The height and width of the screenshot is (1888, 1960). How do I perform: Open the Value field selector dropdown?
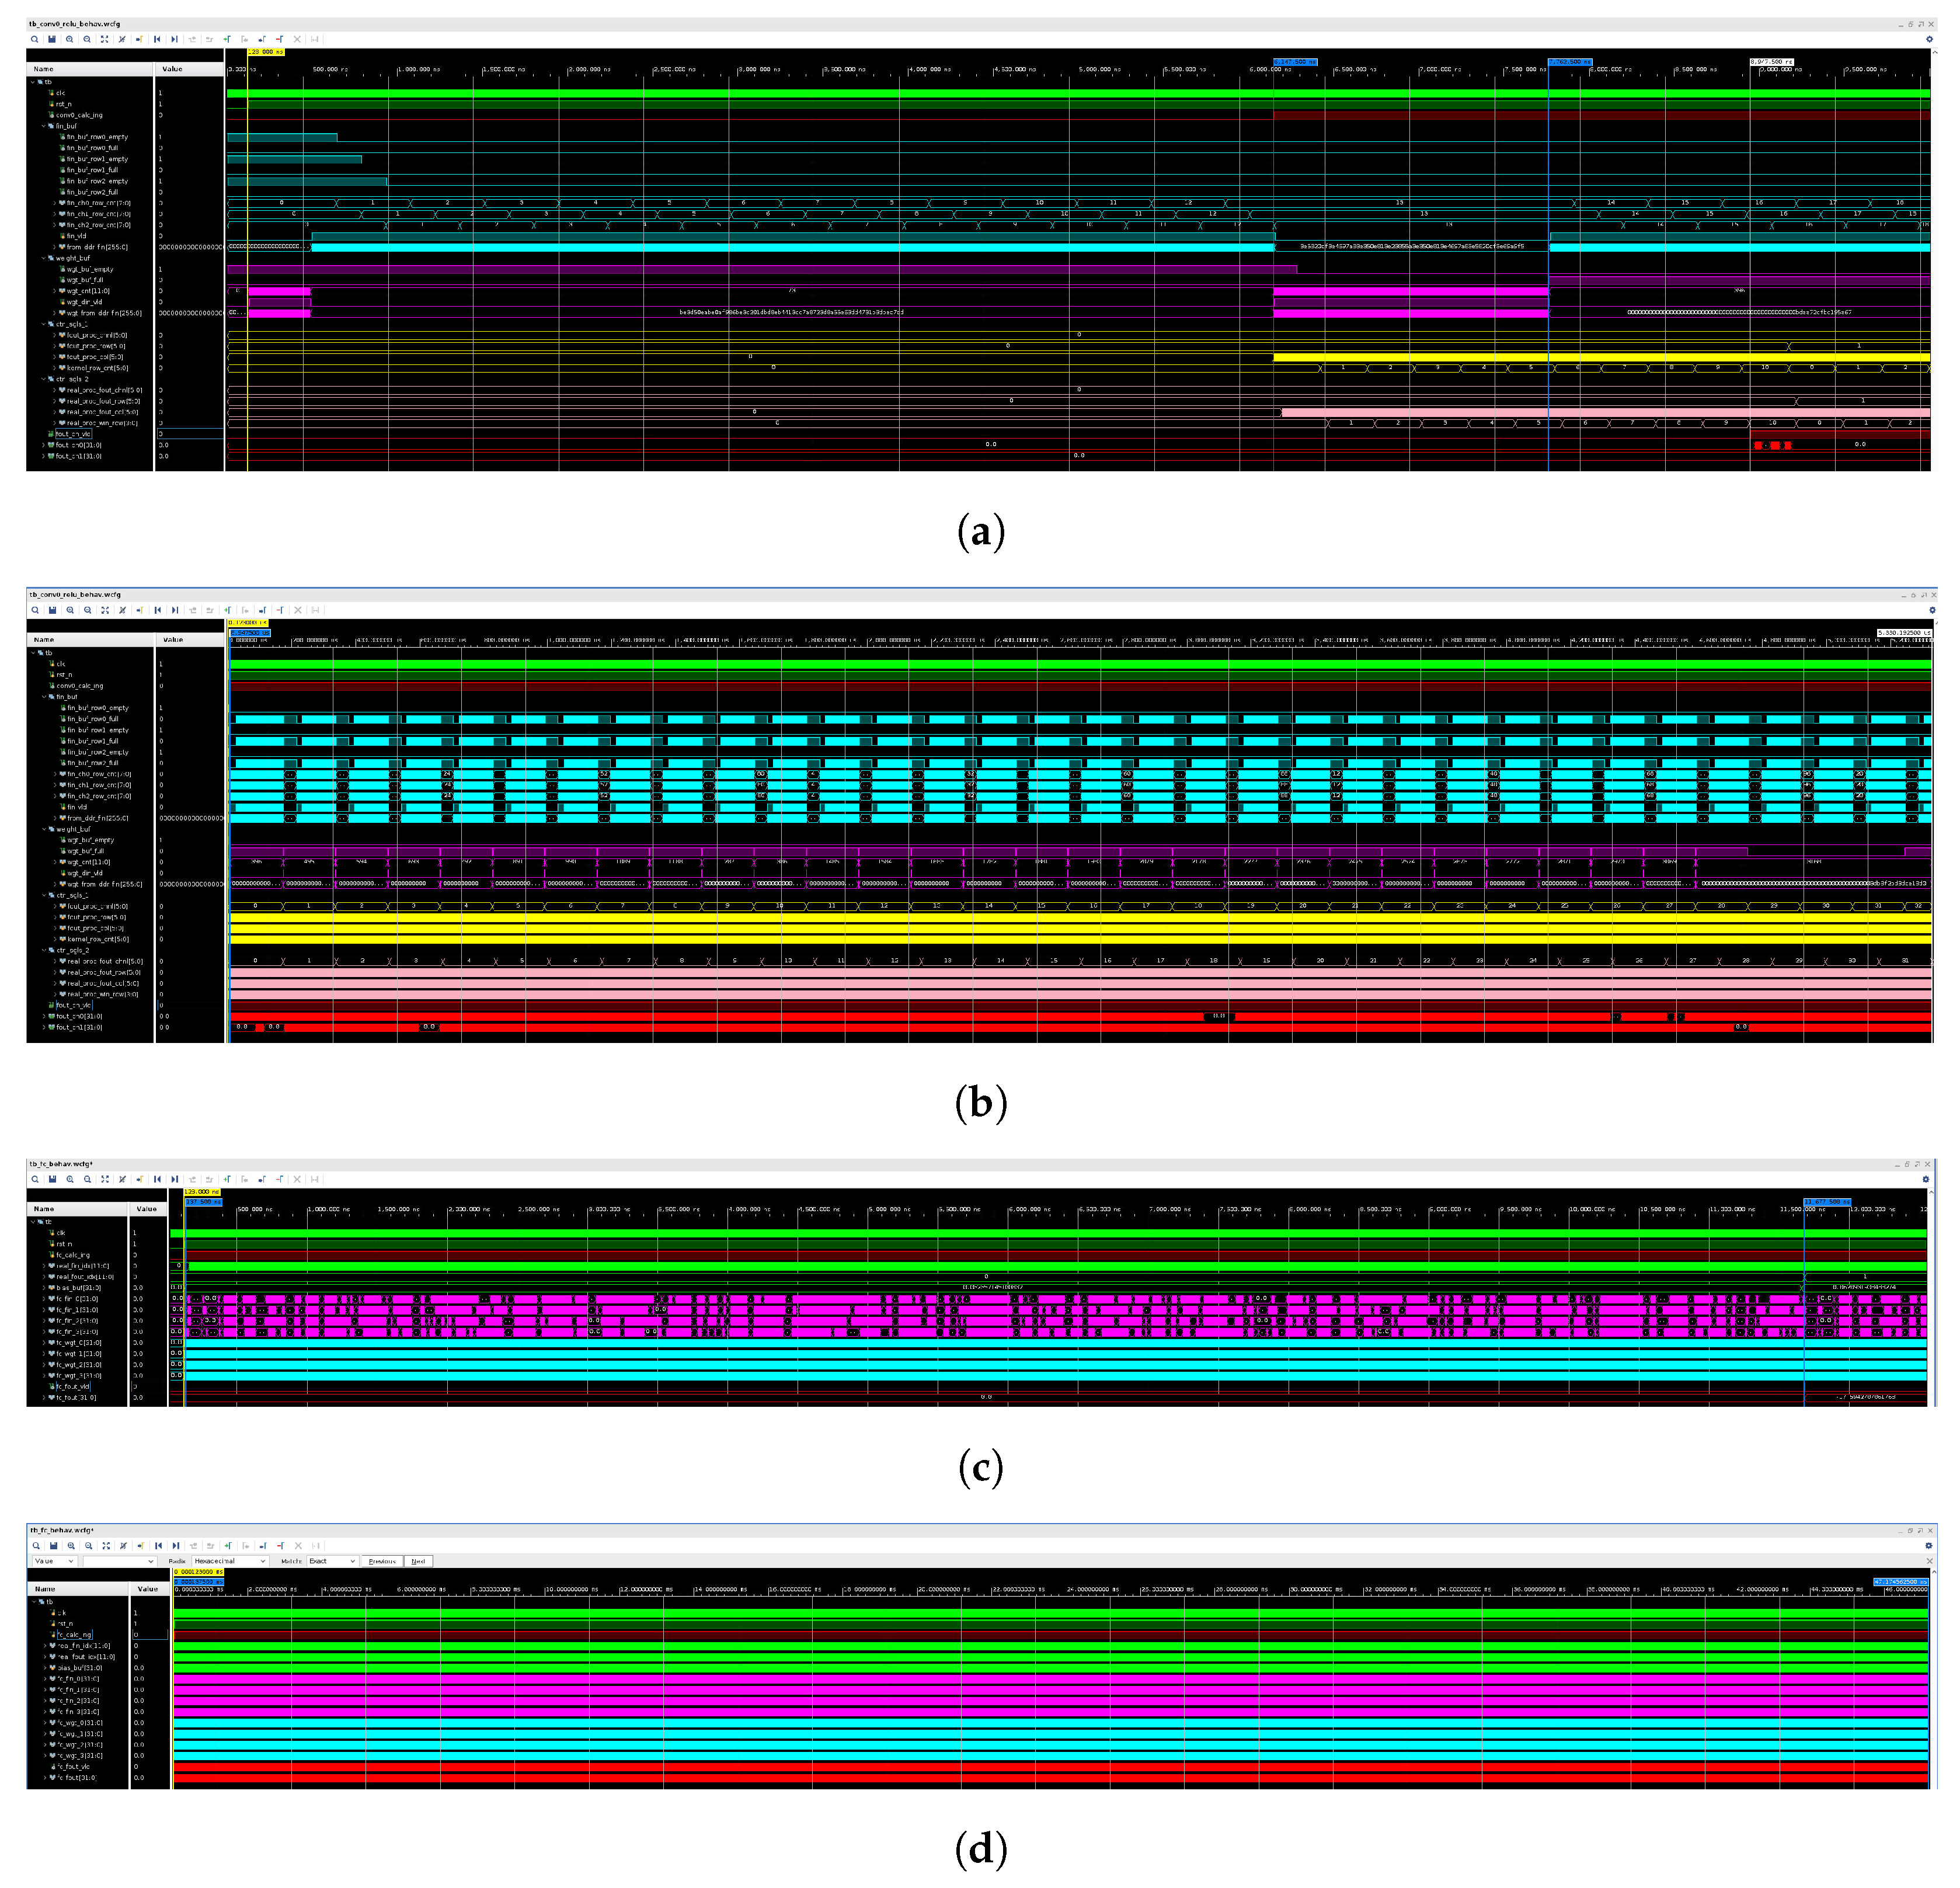pos(54,1561)
